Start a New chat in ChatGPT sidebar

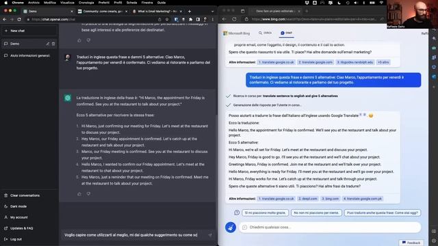click(29, 31)
